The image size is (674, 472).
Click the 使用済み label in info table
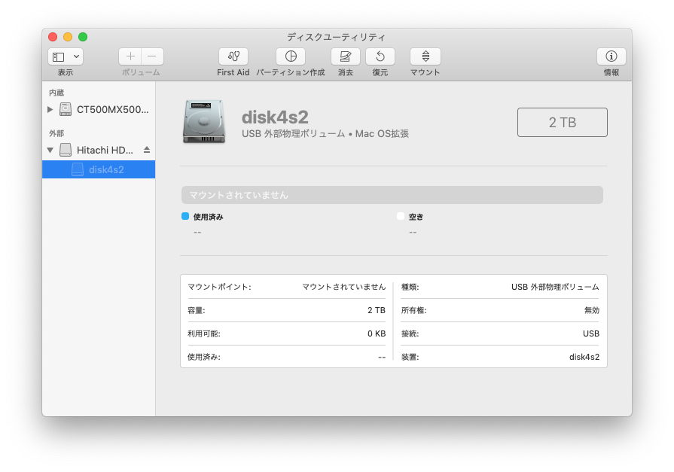tap(204, 357)
